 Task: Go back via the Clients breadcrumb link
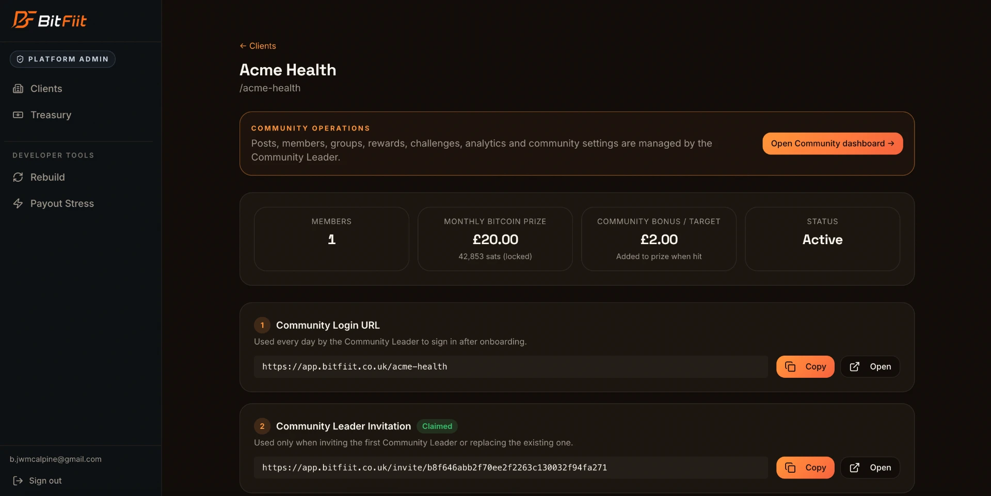tap(258, 46)
